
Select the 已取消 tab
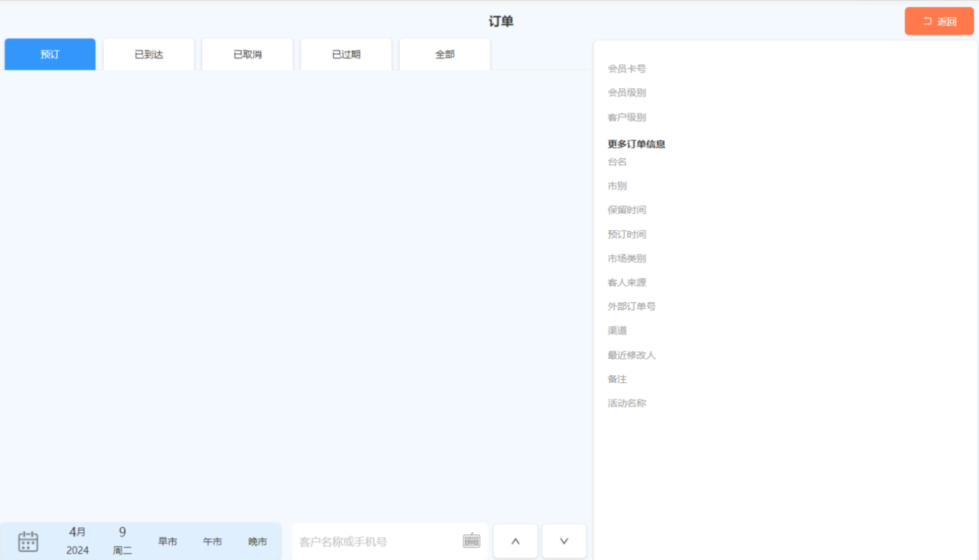247,54
